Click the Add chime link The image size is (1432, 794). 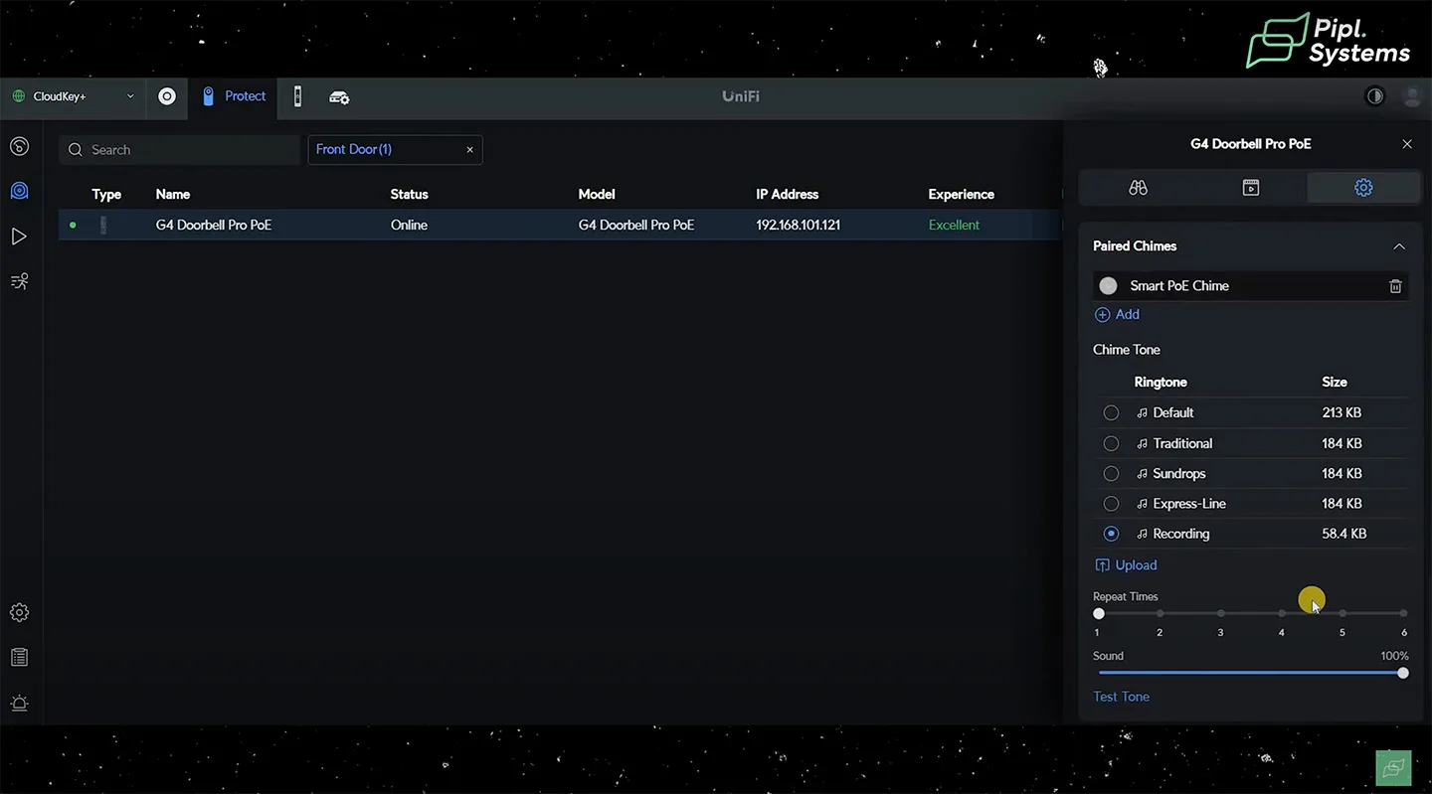coord(1117,314)
